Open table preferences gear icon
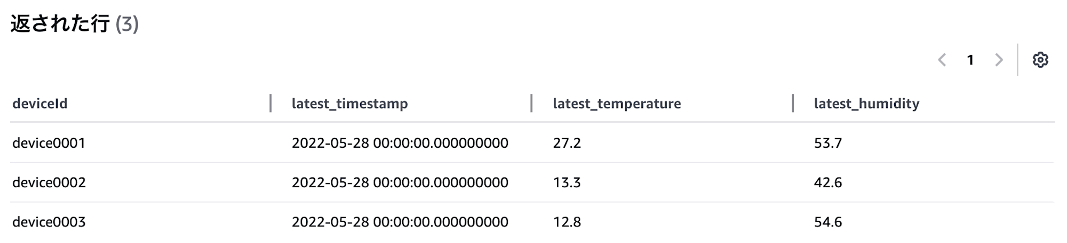Viewport: 1067px width, 243px height. point(1040,60)
